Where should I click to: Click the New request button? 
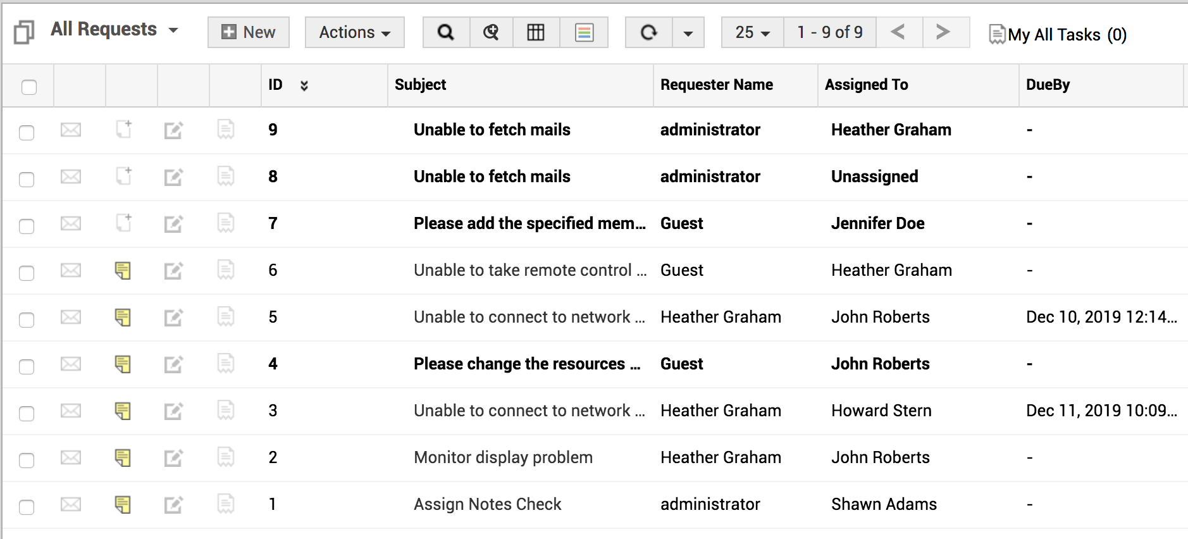tap(249, 32)
